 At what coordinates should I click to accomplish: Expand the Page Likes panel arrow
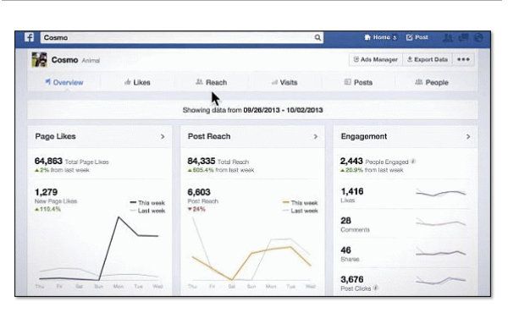point(163,136)
